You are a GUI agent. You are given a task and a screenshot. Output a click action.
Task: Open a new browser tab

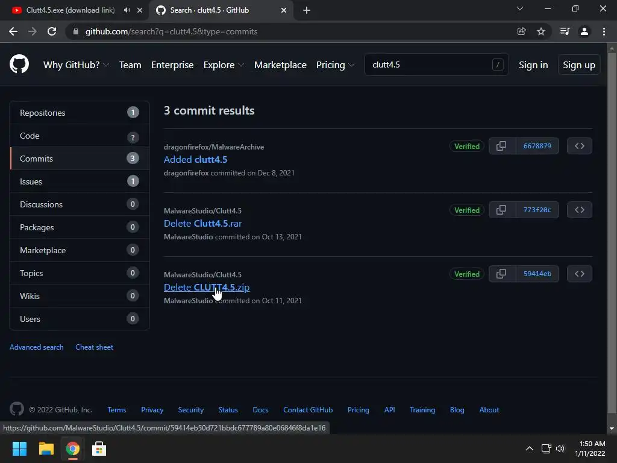point(307,10)
